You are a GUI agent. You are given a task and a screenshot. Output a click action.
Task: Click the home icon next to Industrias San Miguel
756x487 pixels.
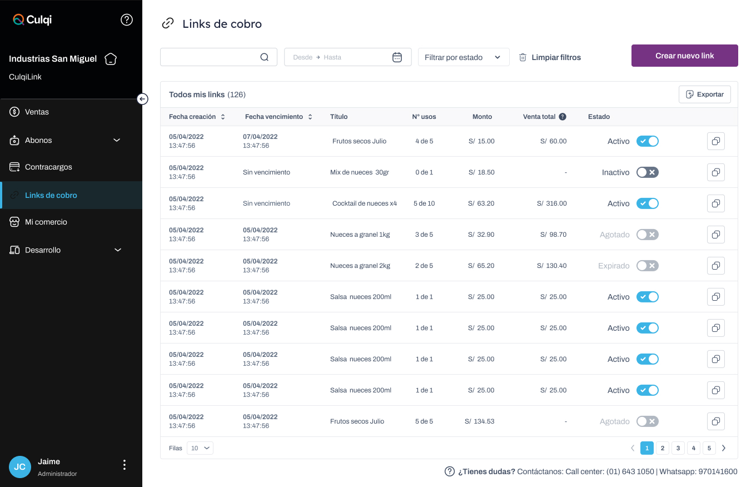coord(111,59)
